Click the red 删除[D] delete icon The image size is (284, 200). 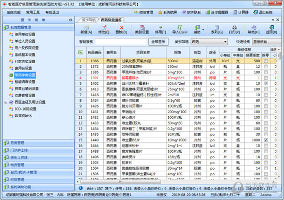click(121, 27)
